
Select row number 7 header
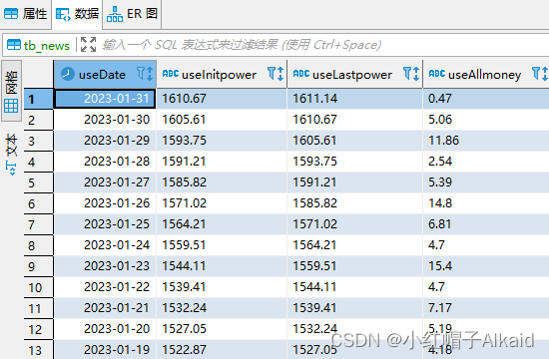[x=39, y=224]
